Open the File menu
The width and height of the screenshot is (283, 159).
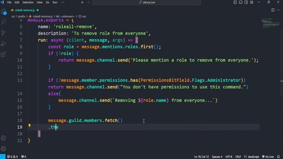tap(9, 2)
